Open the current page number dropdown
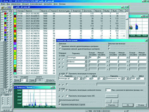149x112 pixels. pyautogui.click(x=27, y=80)
